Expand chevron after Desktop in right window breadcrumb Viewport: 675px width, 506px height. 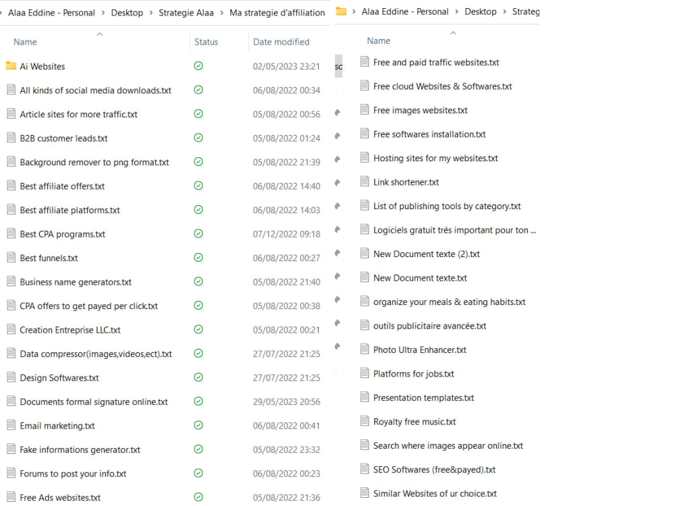pyautogui.click(x=504, y=11)
